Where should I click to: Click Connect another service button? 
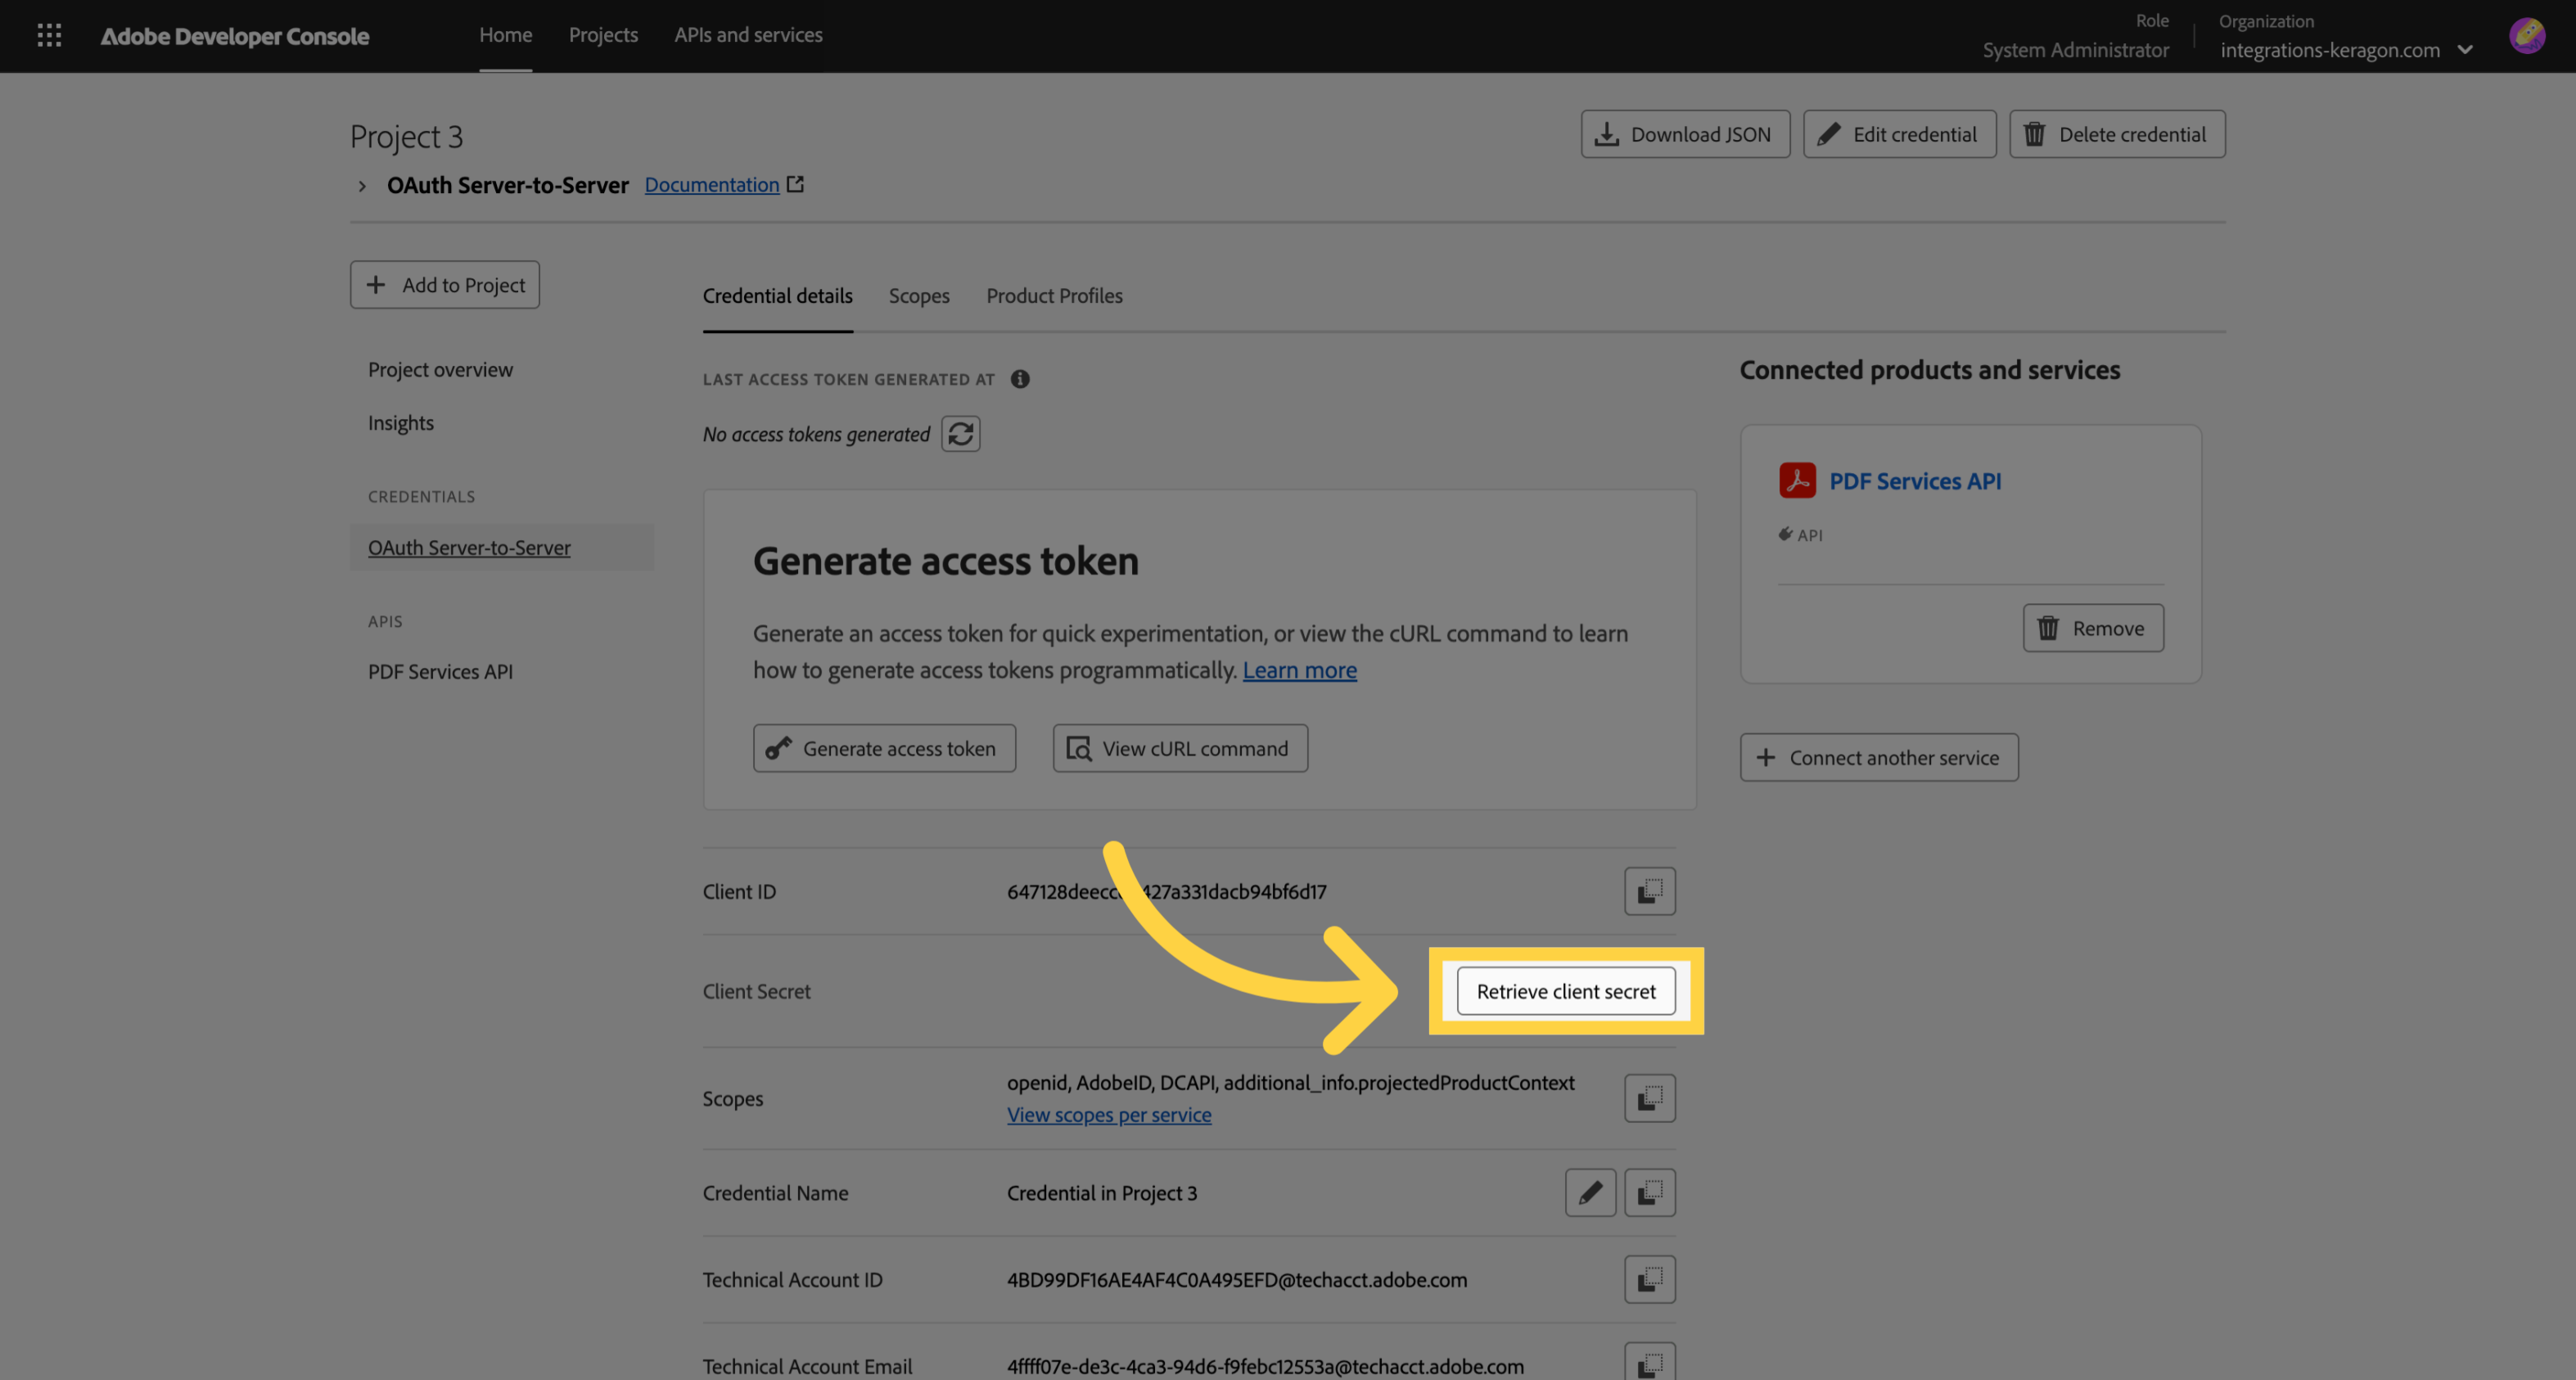pos(1879,757)
